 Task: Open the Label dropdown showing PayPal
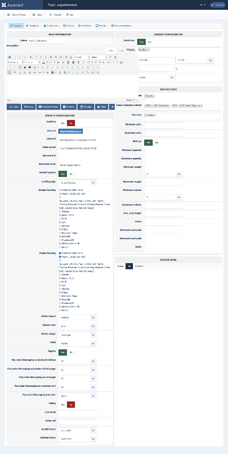point(77,343)
